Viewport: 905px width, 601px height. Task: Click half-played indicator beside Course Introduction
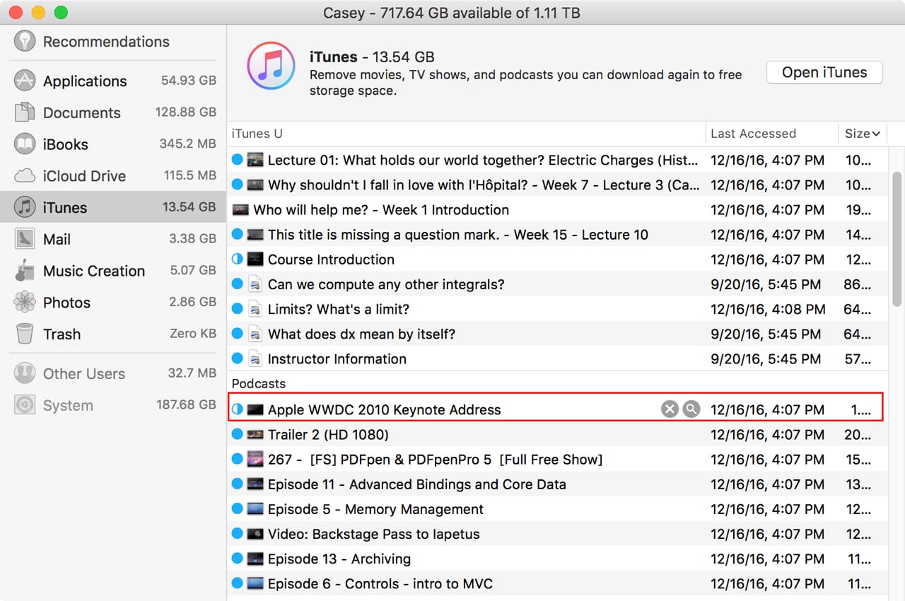pos(237,259)
